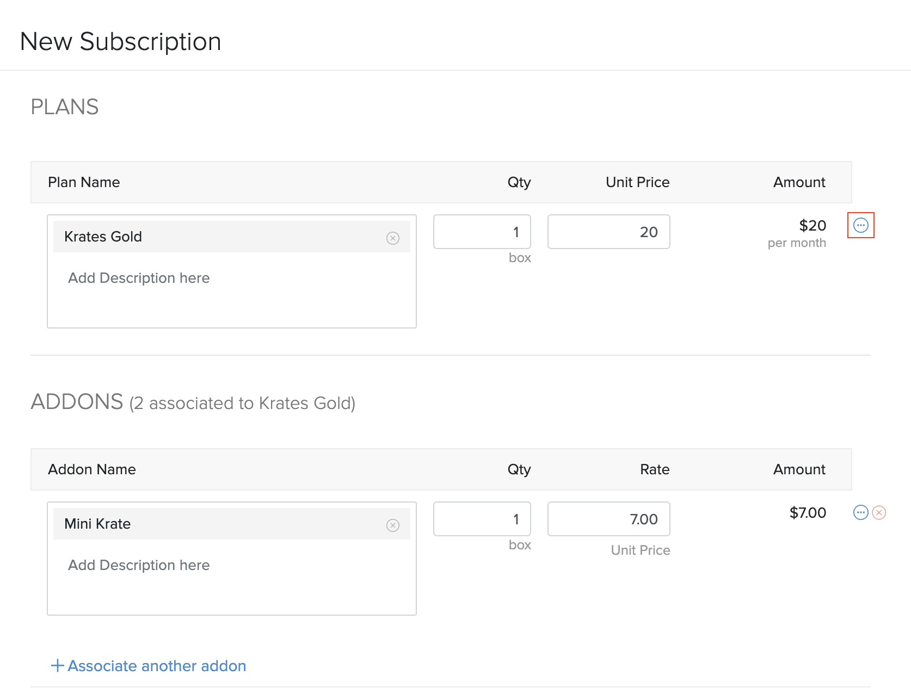Click Add Description here under Mini Krate
The height and width of the screenshot is (694, 911).
coord(138,565)
